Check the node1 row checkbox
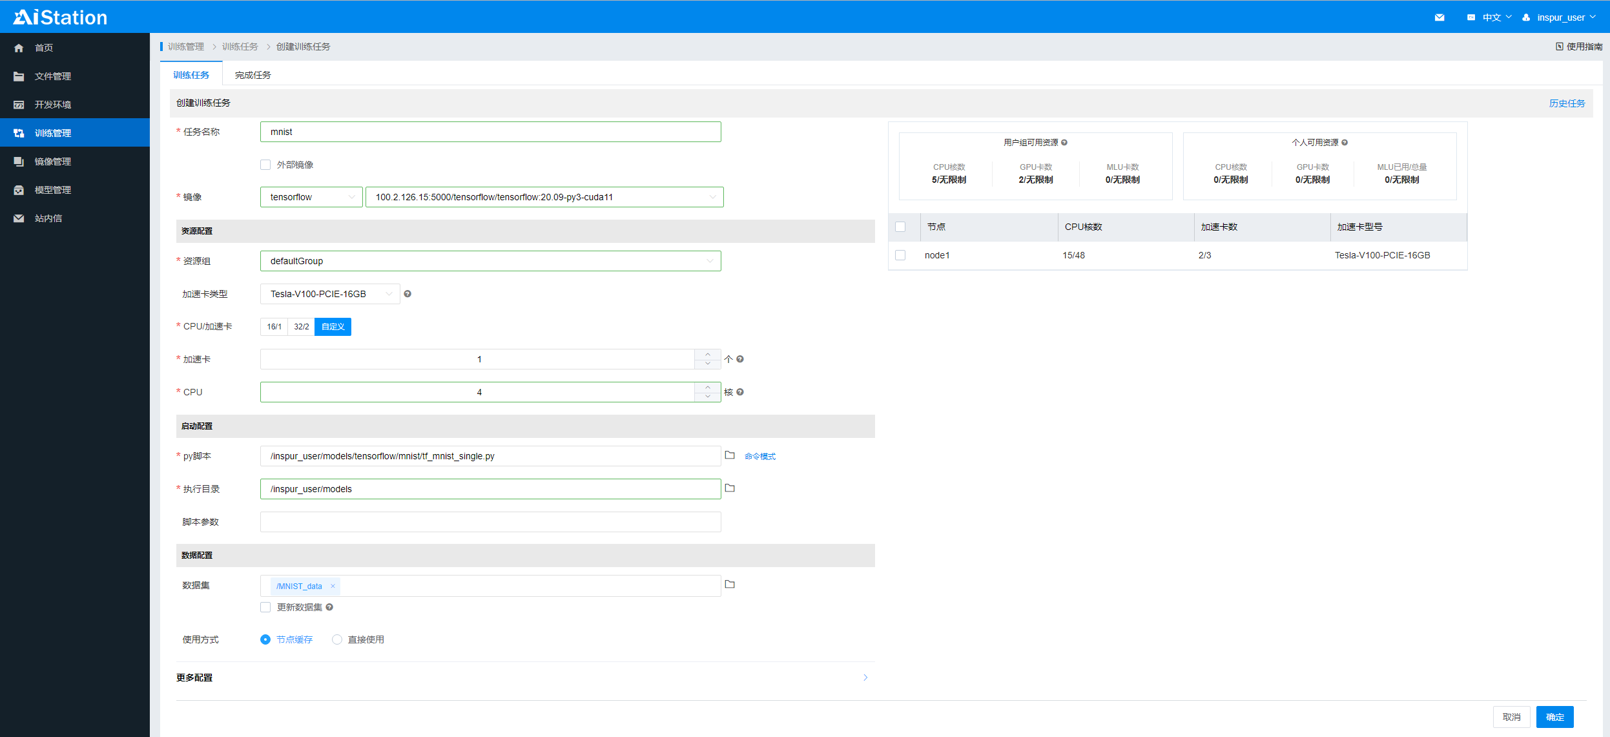Viewport: 1610px width, 737px height. pyautogui.click(x=900, y=255)
